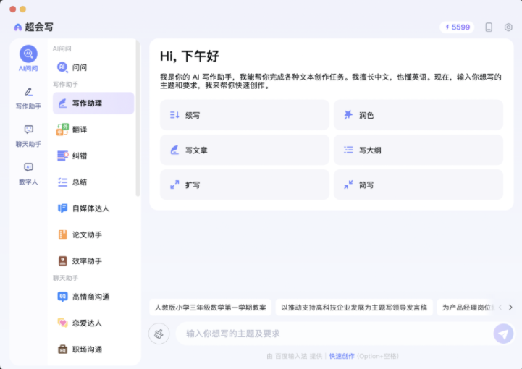Image resolution: width=522 pixels, height=369 pixels.
Task: Show previous suggestions with left chevron
Action: 500,307
